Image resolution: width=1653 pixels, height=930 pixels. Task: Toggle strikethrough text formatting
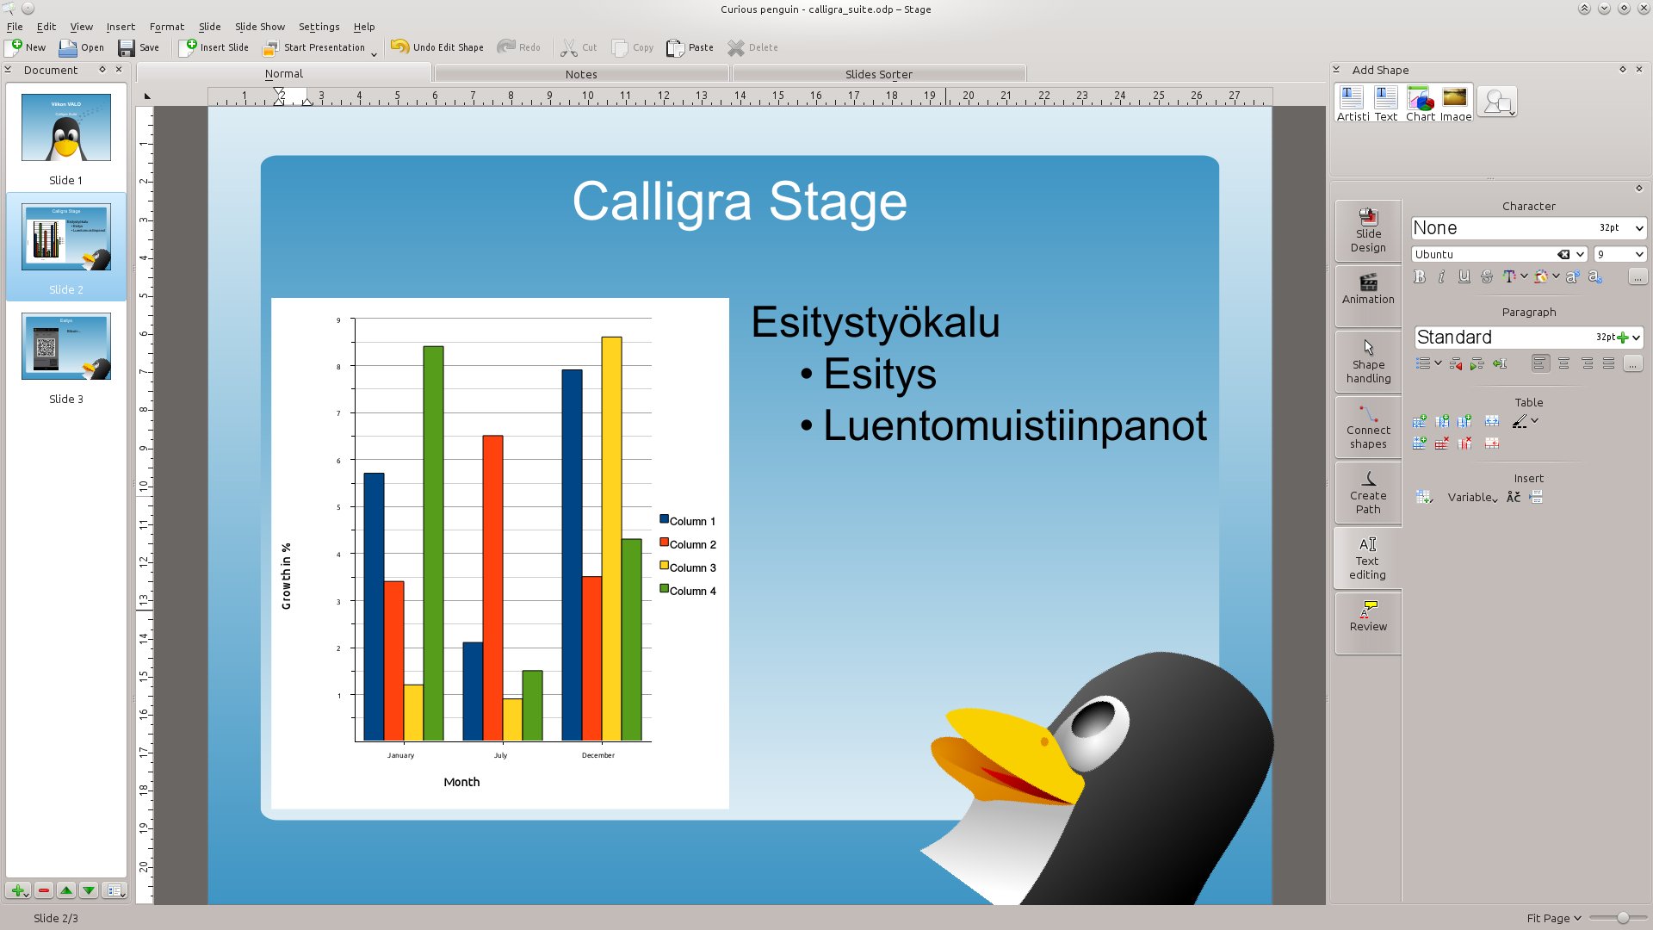click(1487, 276)
